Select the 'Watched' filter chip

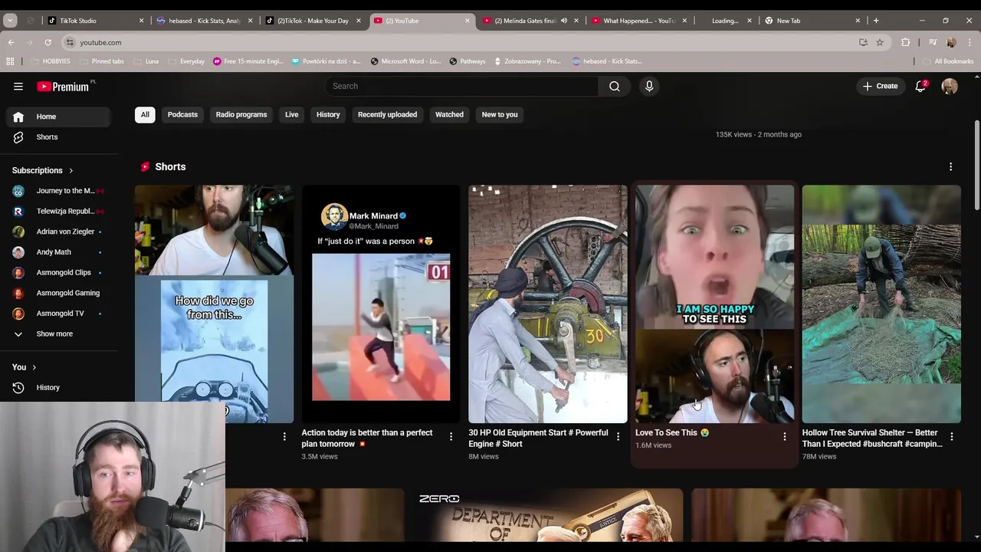(x=449, y=114)
